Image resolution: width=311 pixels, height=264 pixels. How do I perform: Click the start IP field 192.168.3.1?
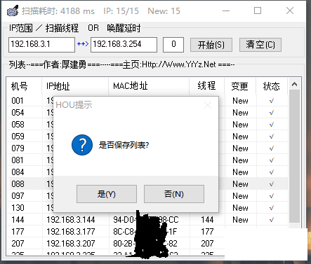tap(41, 45)
